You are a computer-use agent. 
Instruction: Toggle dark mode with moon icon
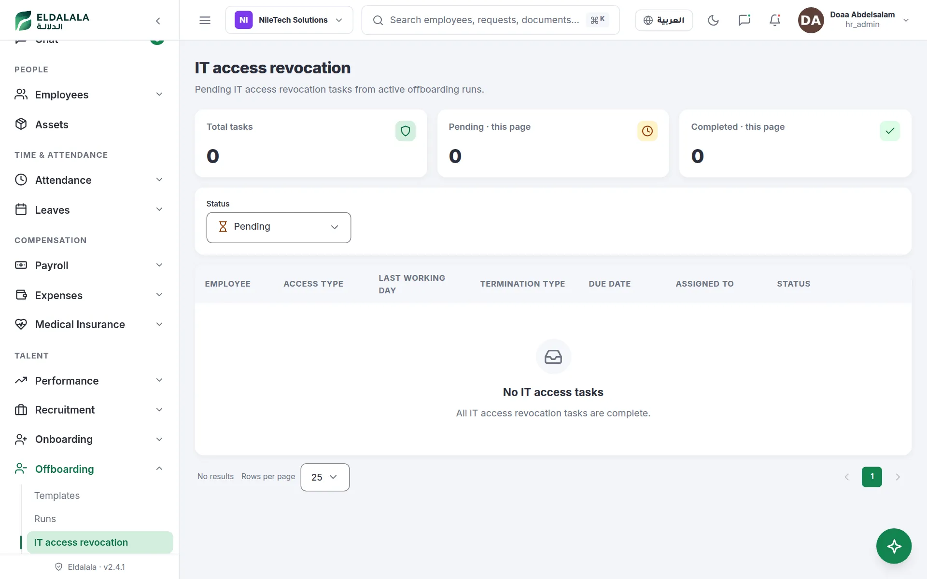tap(713, 20)
